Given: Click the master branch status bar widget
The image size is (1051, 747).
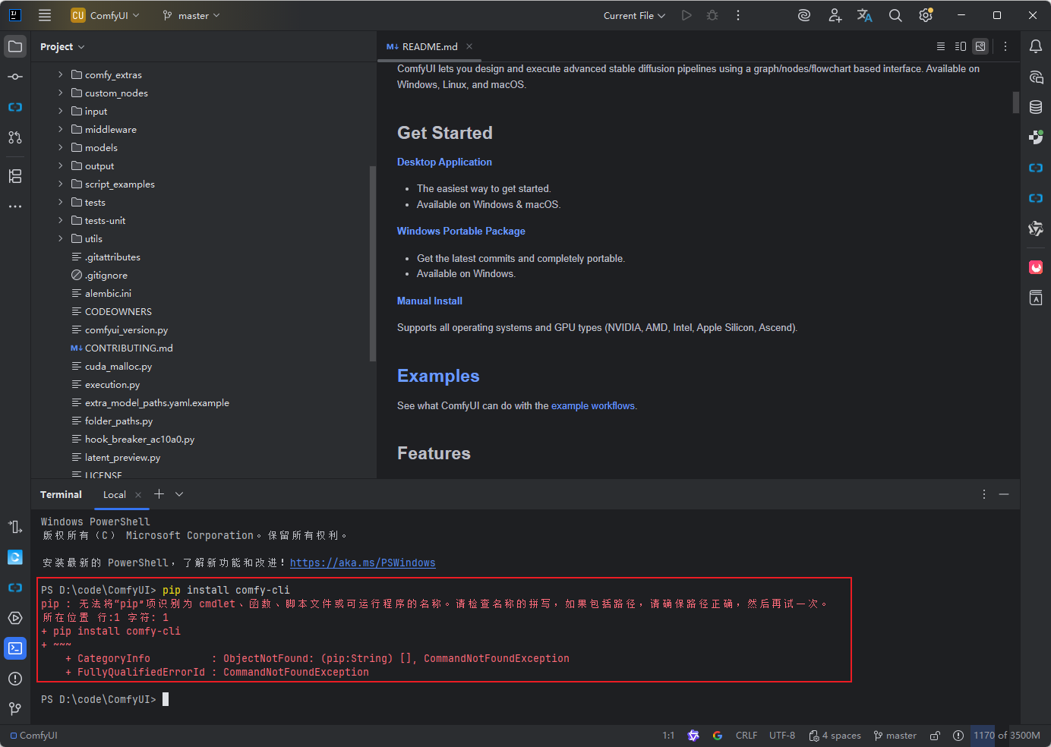Looking at the screenshot, I should point(895,736).
